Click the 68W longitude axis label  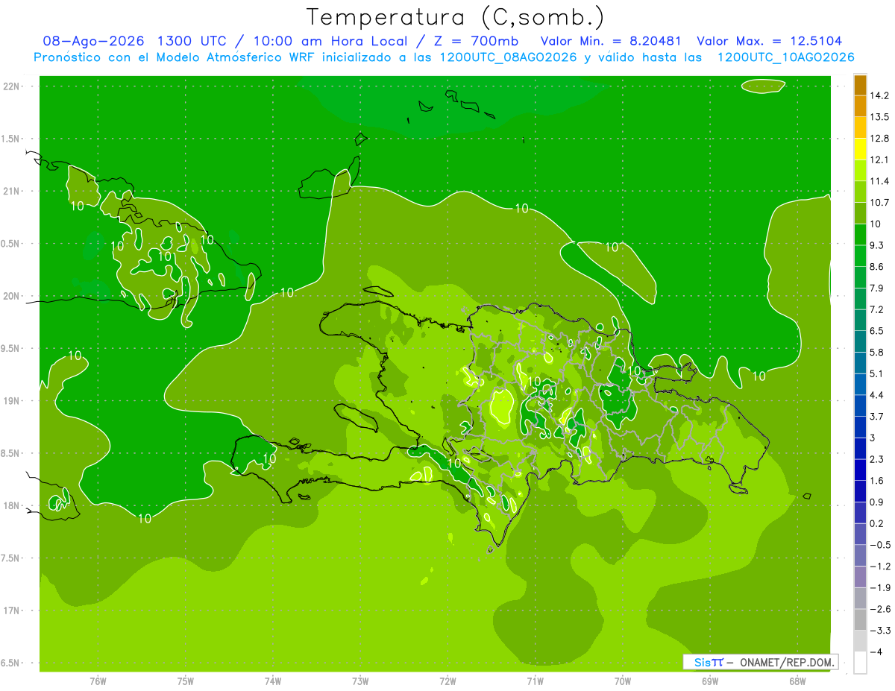click(x=797, y=681)
